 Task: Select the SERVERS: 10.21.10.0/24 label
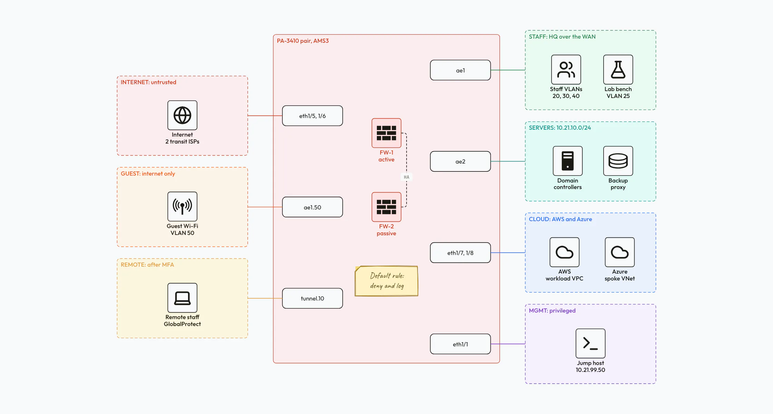(x=560, y=128)
